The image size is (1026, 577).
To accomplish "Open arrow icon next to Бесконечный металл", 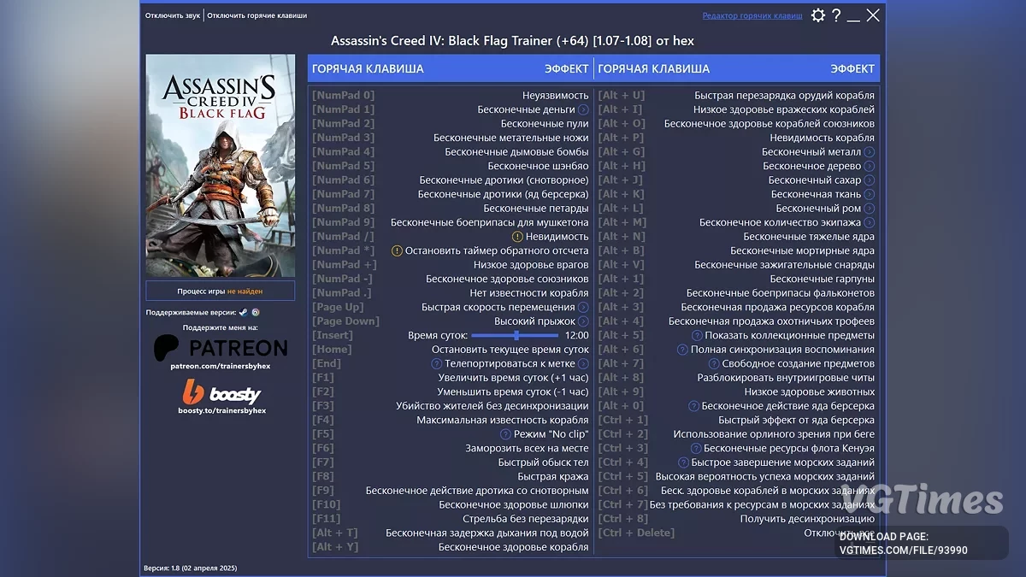I will [x=870, y=152].
